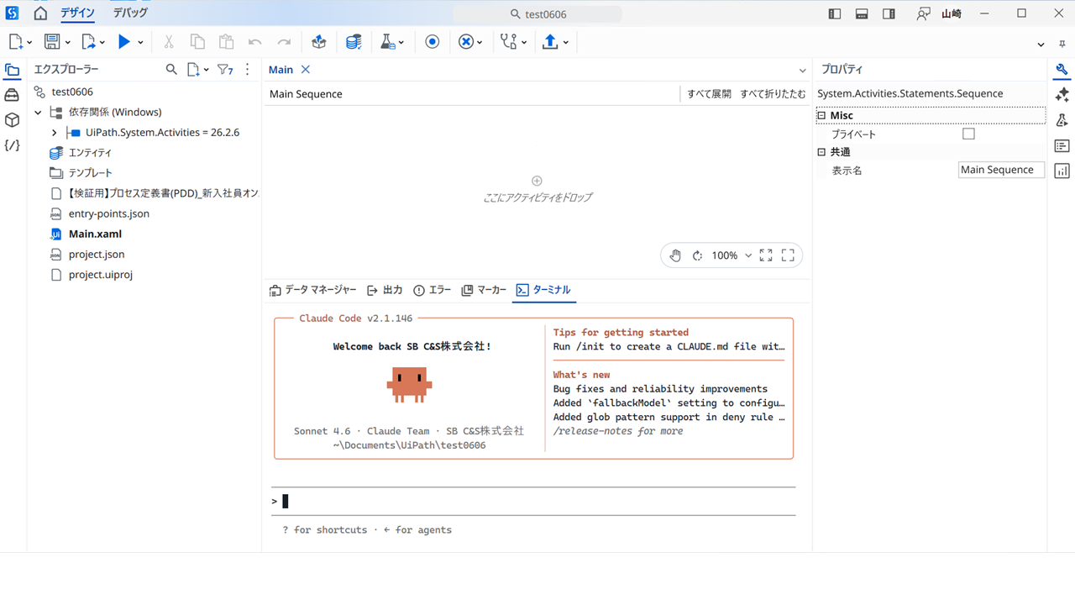This screenshot has height=605, width=1075.
Task: Open the マーカー panel tab
Action: [x=484, y=290]
